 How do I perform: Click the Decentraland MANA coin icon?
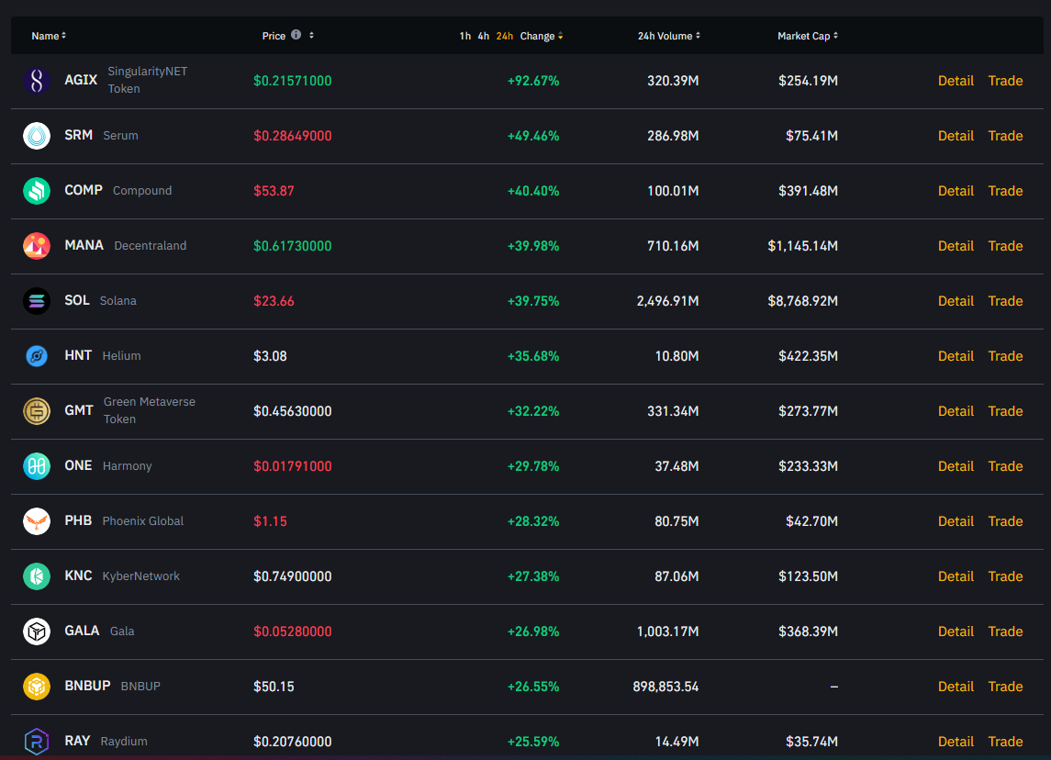37,246
